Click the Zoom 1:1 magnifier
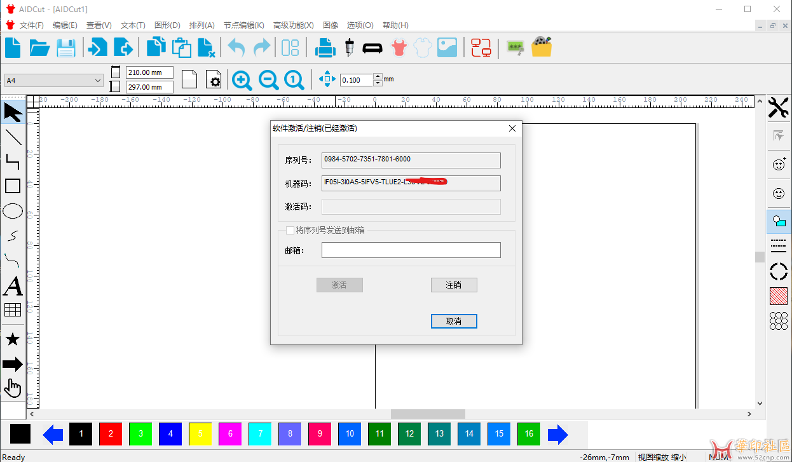Viewport: 792px width, 462px height. [294, 79]
